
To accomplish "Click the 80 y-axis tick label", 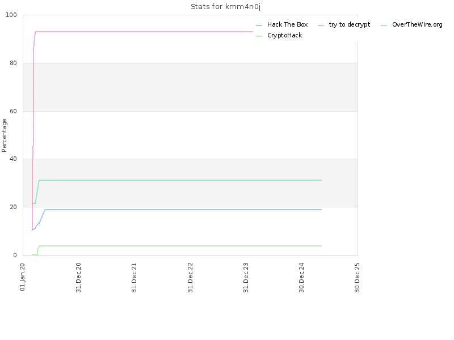I will [13, 63].
